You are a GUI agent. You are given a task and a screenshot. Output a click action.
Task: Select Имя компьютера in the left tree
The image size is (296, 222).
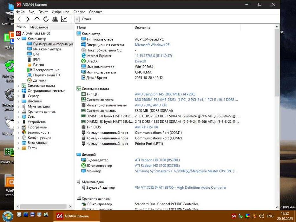click(47, 49)
